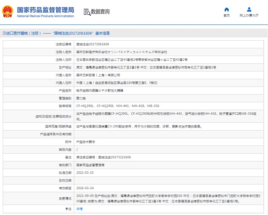The height and width of the screenshot is (215, 268).
Task: Click the 网上办事大厅 text link
Action: pyautogui.click(x=249, y=15)
